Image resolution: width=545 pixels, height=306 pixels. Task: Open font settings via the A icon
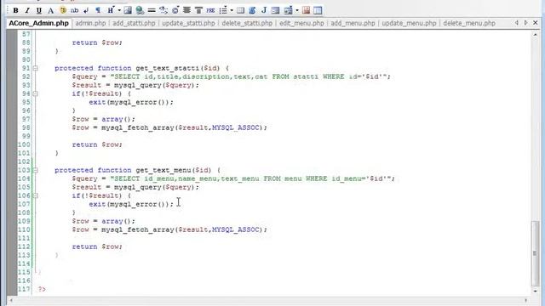tap(51, 10)
